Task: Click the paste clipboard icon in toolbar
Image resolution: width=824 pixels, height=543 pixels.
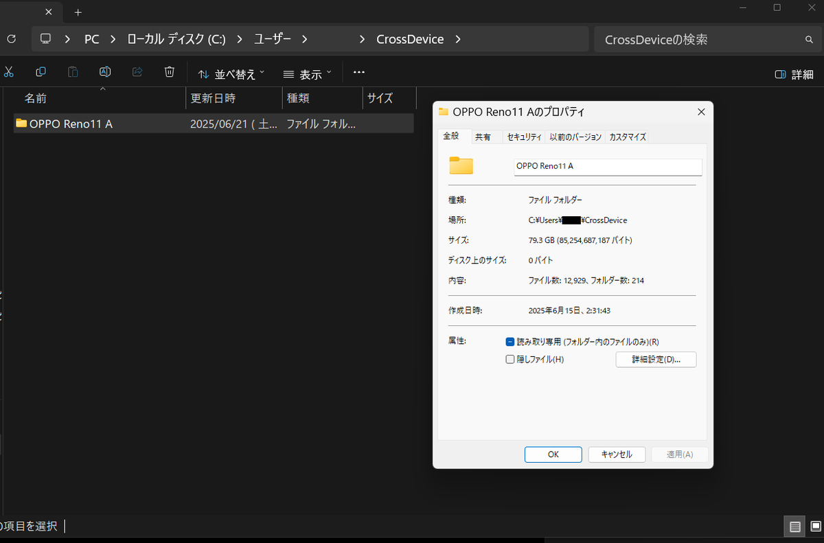Action: coord(73,72)
